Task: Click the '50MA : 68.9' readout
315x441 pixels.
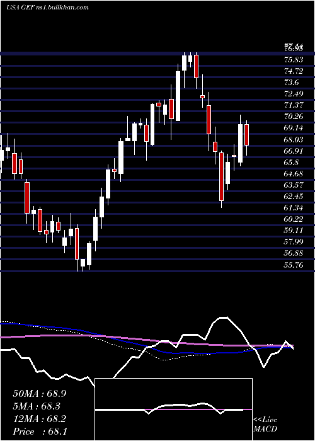Action: pos(40,394)
